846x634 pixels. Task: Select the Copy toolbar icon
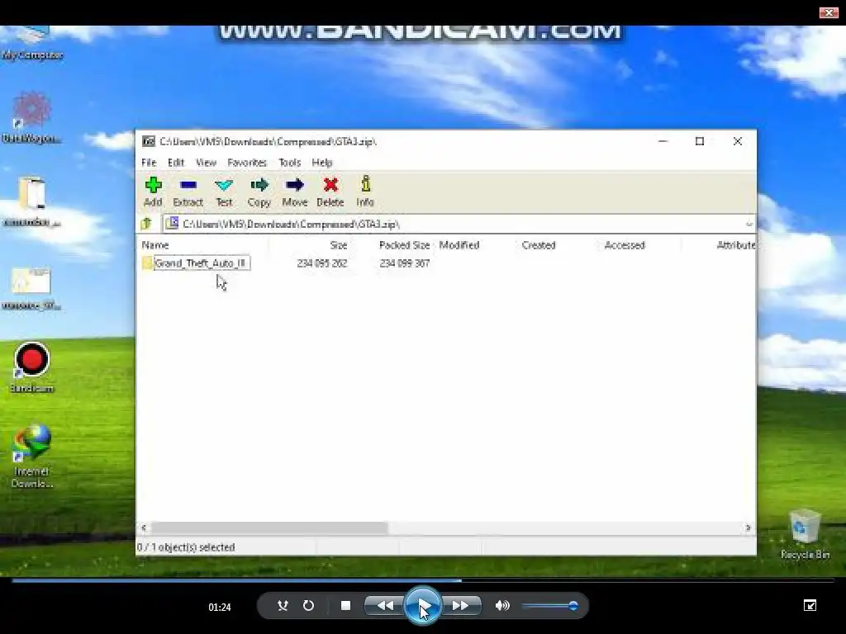click(x=259, y=192)
